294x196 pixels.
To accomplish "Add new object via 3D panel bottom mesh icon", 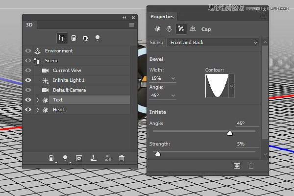I will pos(51,158).
